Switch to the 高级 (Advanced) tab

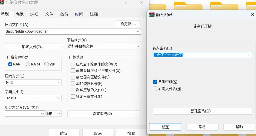click(20, 14)
